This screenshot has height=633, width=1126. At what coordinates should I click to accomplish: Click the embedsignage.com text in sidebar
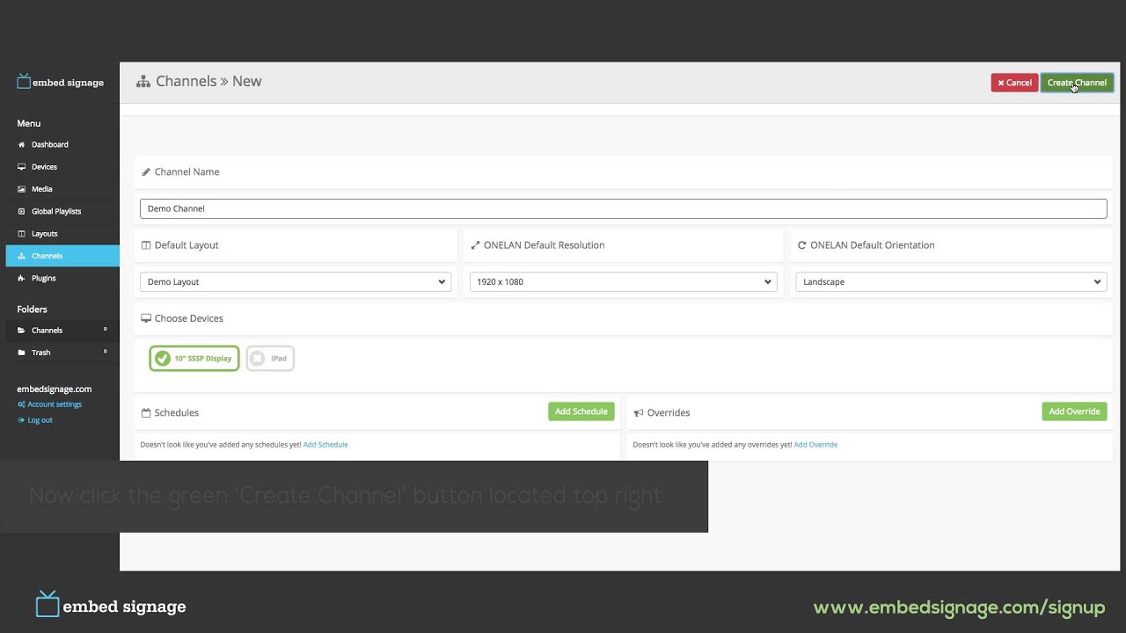click(x=54, y=389)
